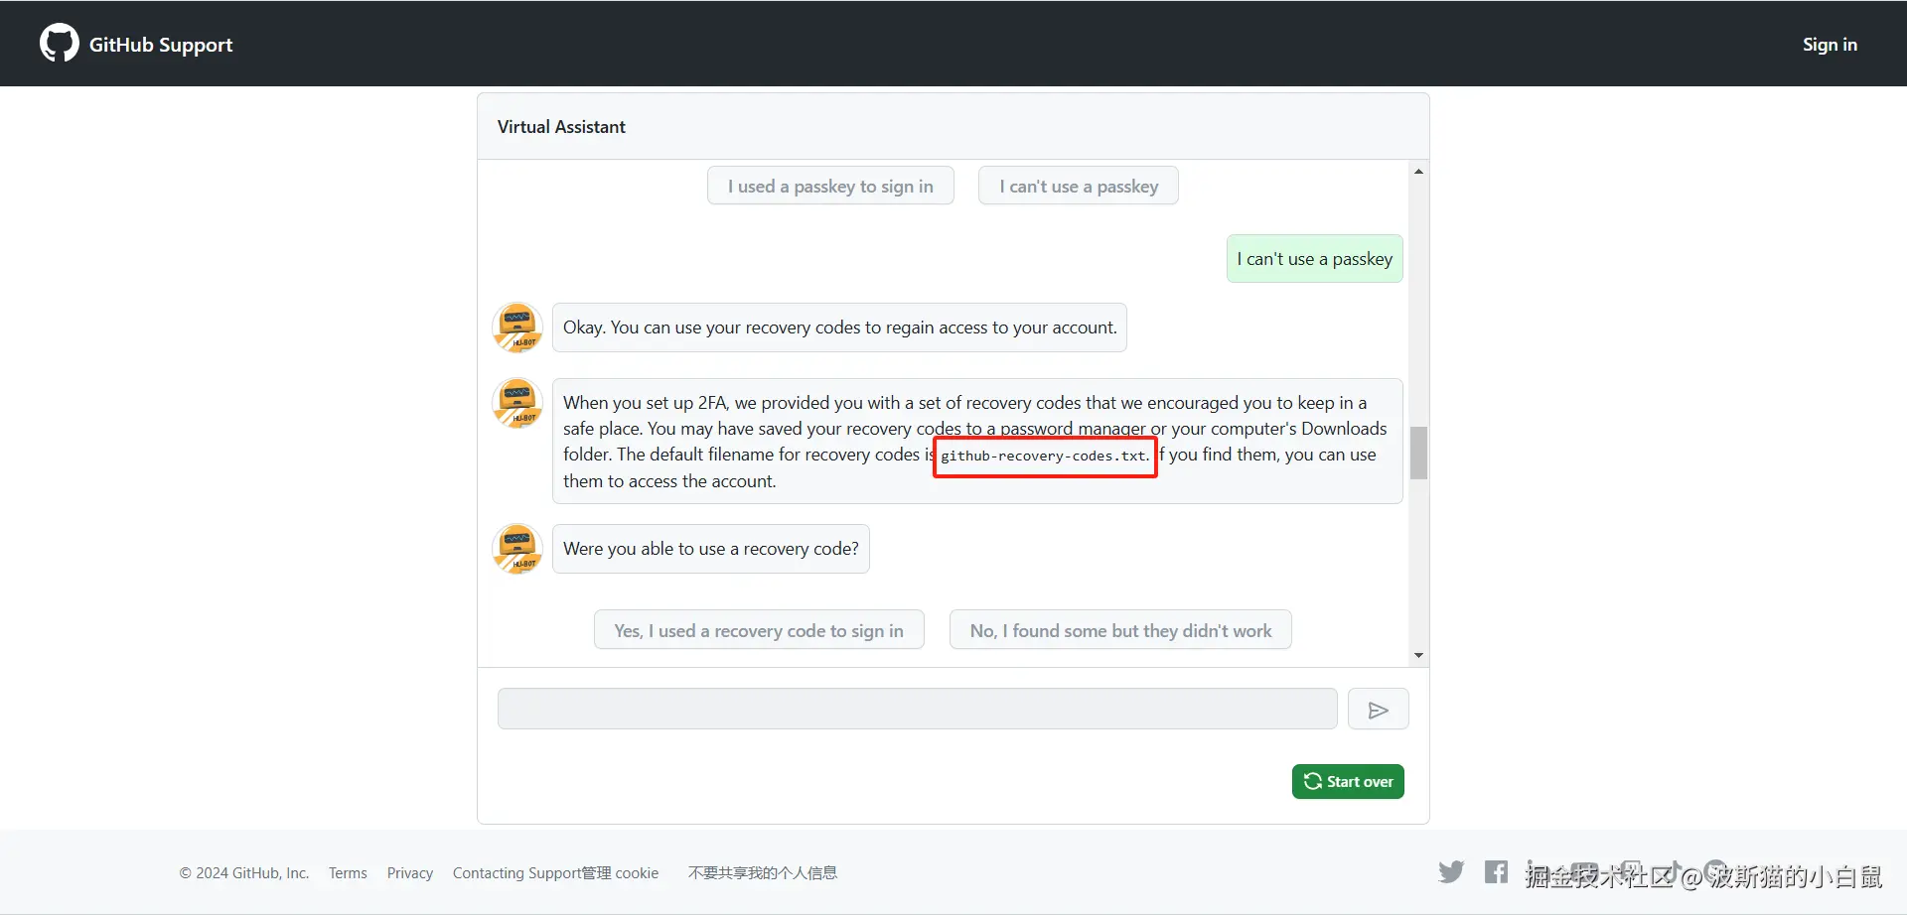Open the Contacting Support footer link
This screenshot has width=1907, height=915.
516,873
